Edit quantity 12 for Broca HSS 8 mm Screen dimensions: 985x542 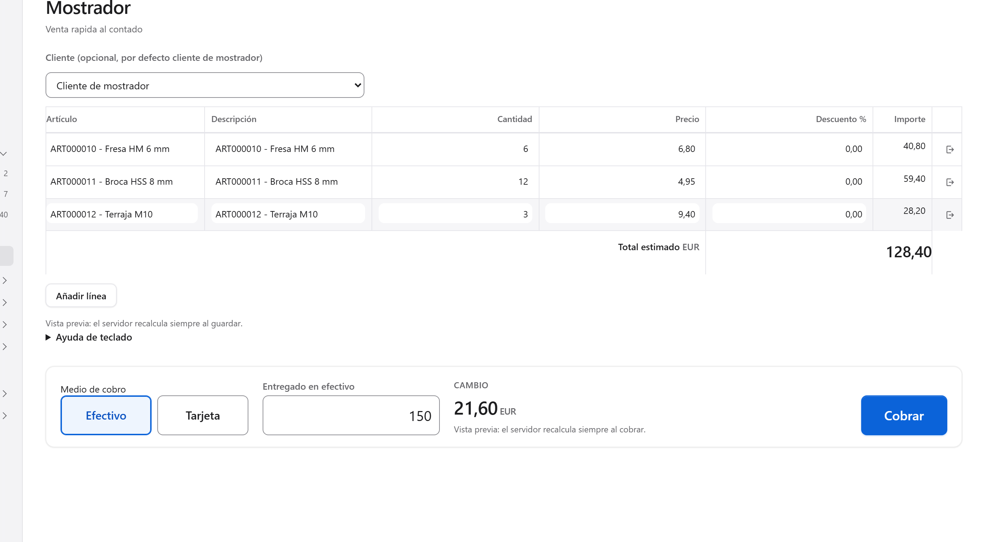(x=455, y=182)
